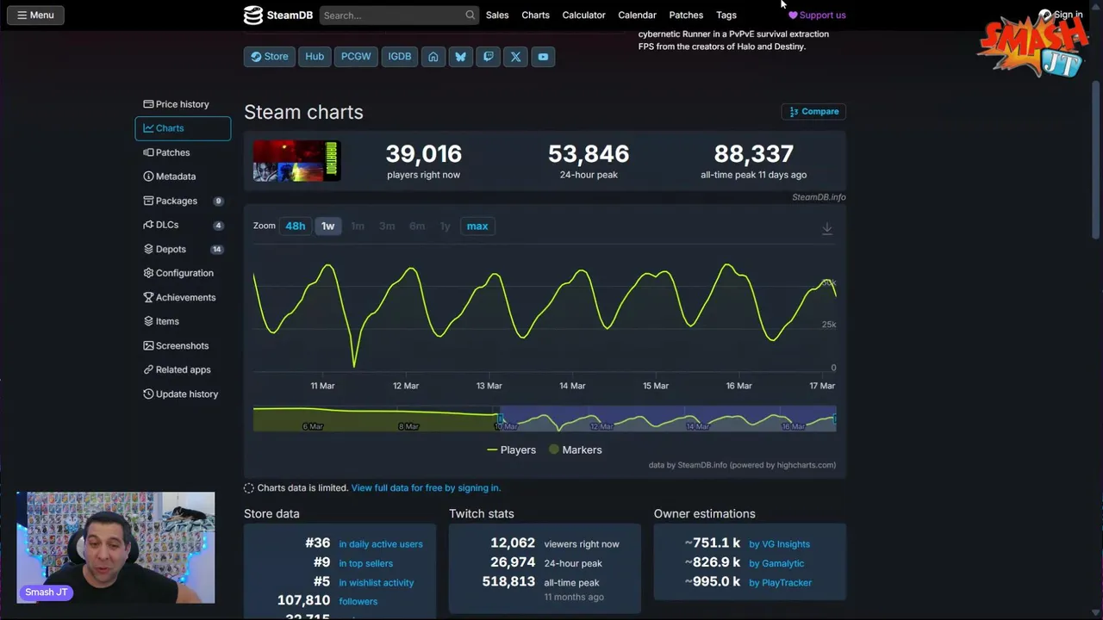Click the search magnifier icon
This screenshot has height=620, width=1103.
coord(470,15)
